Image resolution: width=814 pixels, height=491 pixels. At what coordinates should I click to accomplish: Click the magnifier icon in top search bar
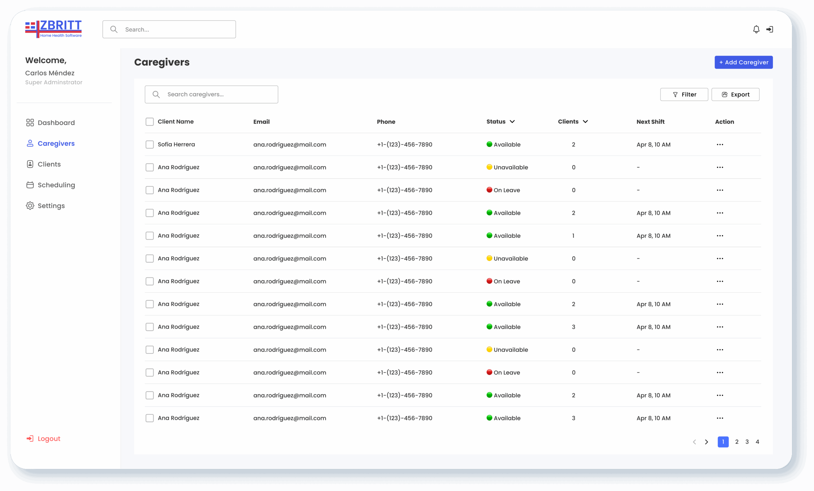coord(114,29)
